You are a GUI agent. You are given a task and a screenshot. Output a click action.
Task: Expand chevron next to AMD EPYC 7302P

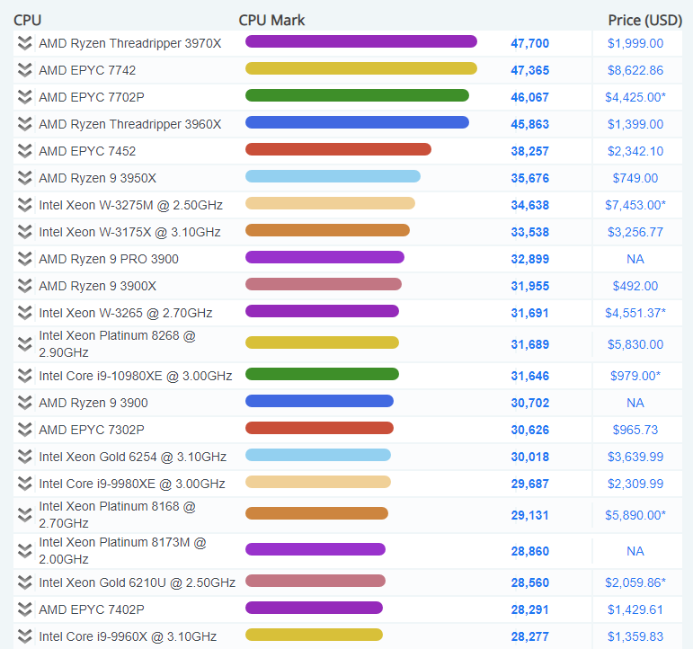25,430
